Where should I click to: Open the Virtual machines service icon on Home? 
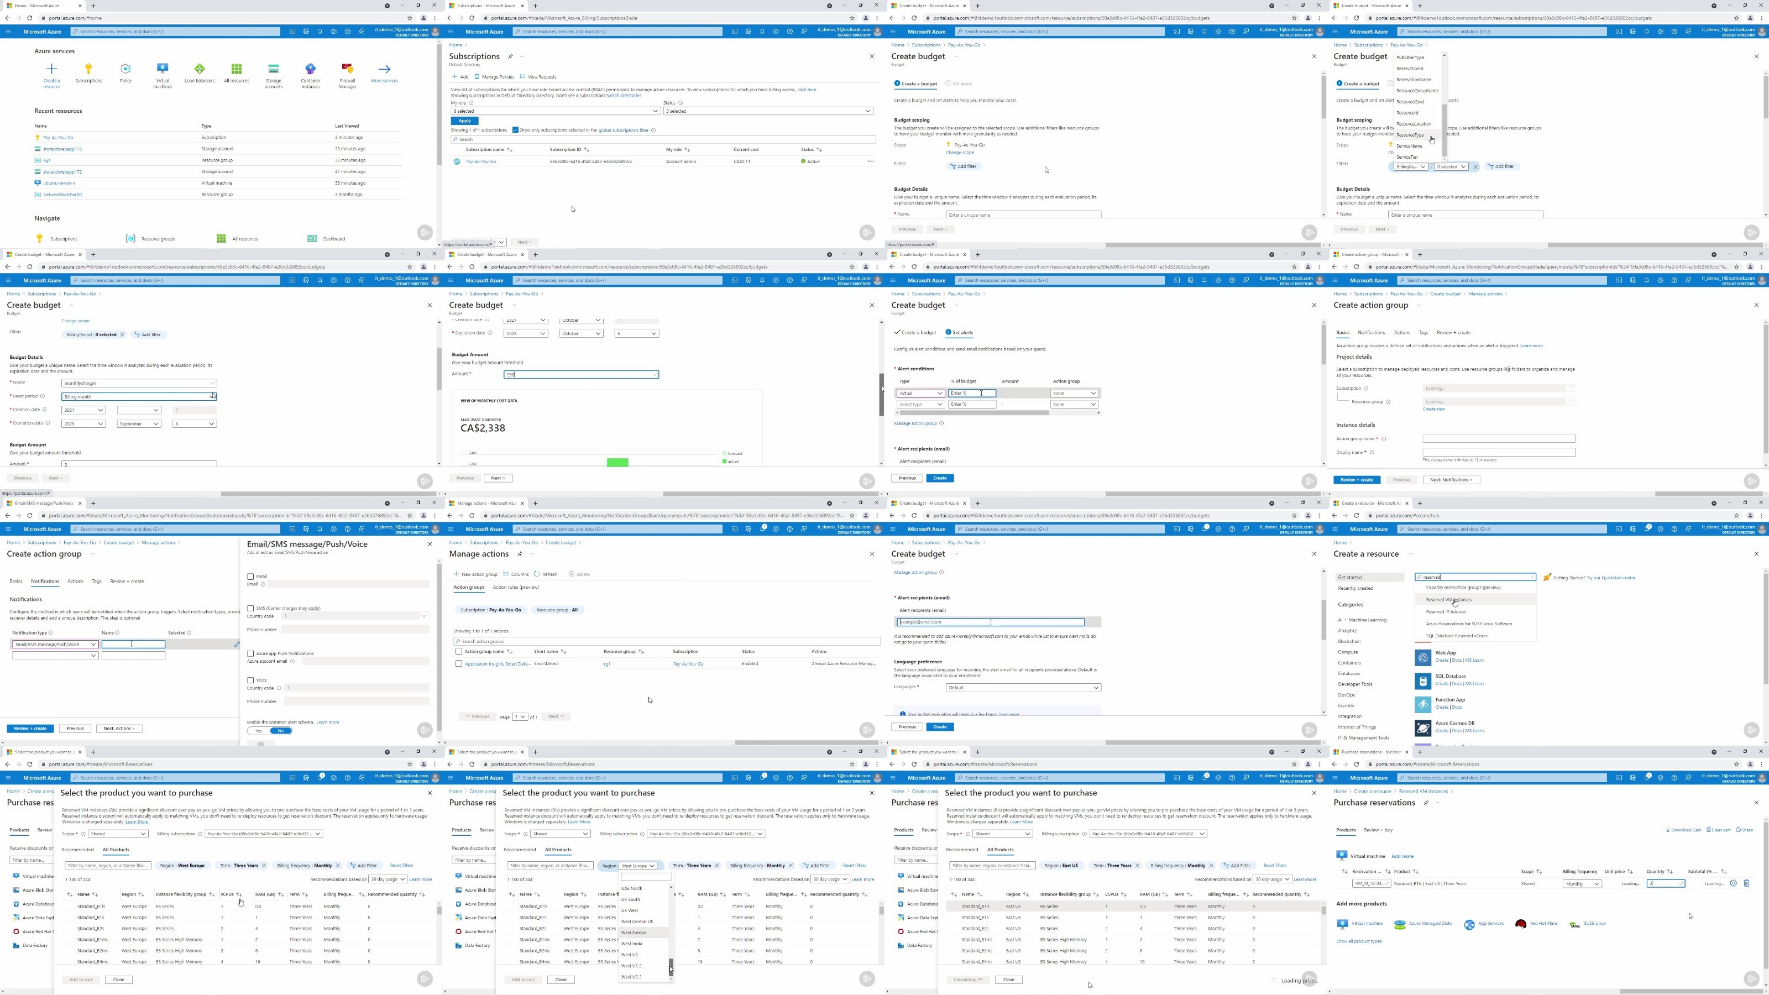point(163,69)
